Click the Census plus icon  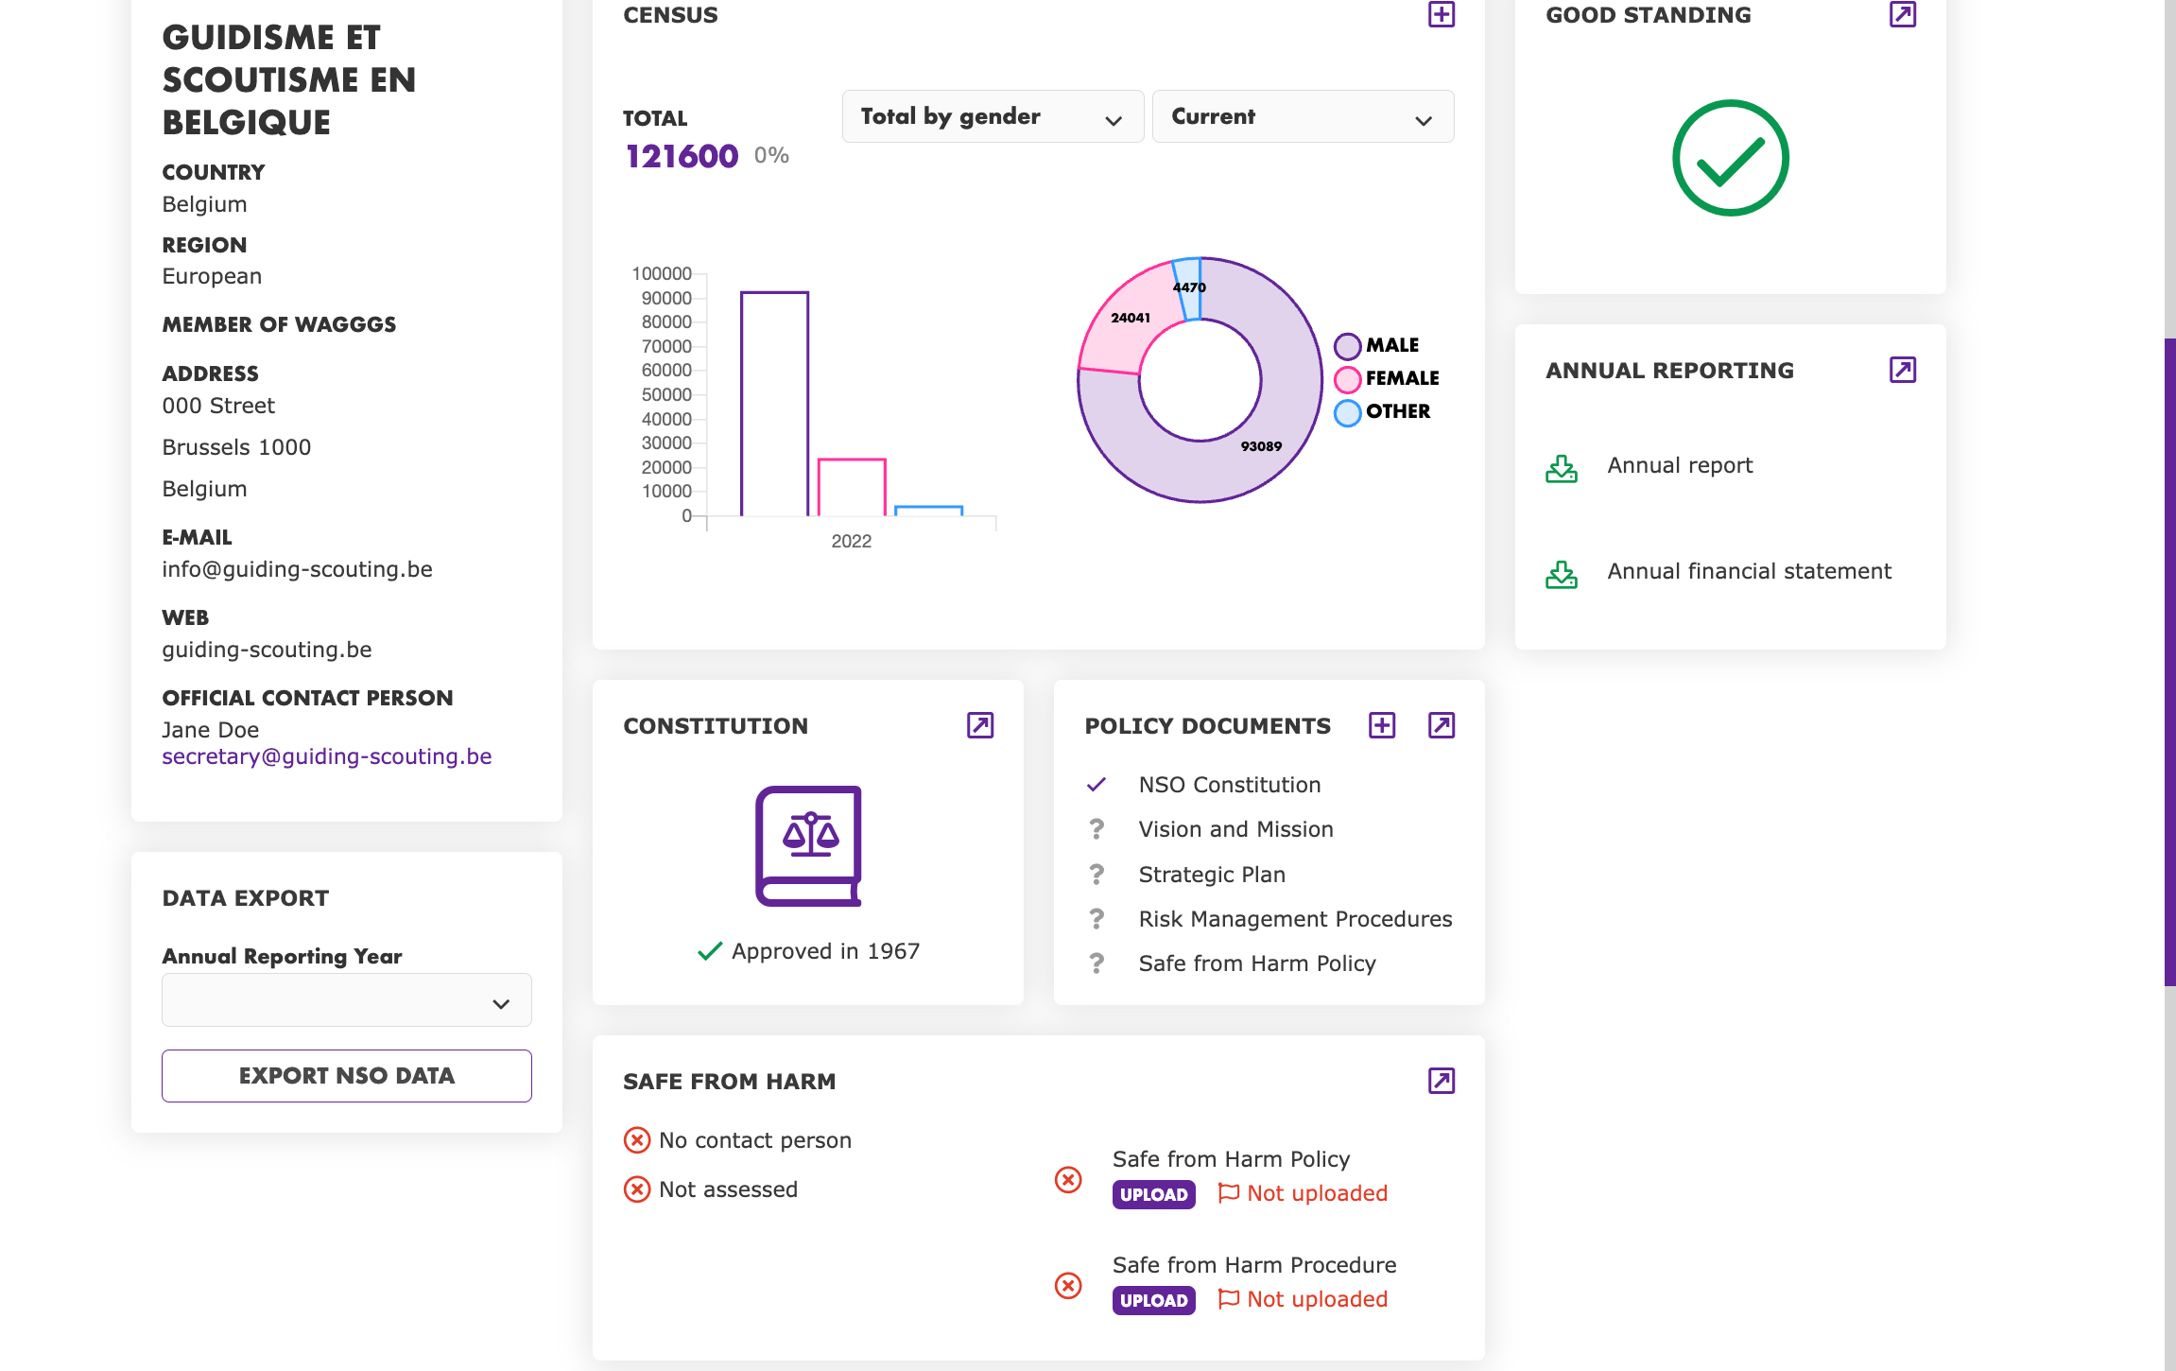(1441, 14)
